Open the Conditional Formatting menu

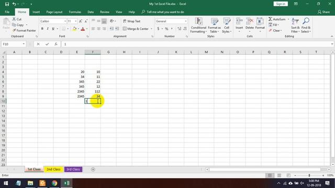pyautogui.click(x=198, y=26)
